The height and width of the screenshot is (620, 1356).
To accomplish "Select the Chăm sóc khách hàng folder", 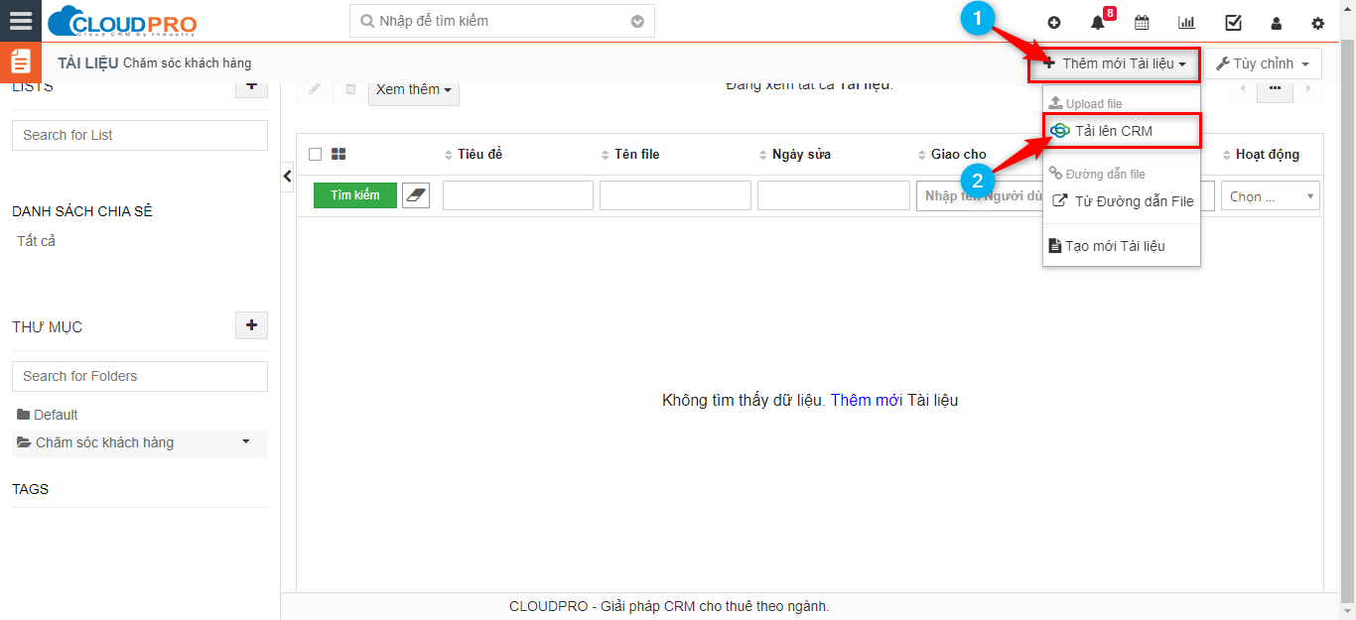I will click(104, 442).
